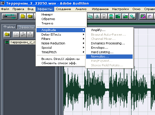Expand the Time/Pitch submenu
The height and width of the screenshot is (115, 155).
pyautogui.click(x=61, y=52)
